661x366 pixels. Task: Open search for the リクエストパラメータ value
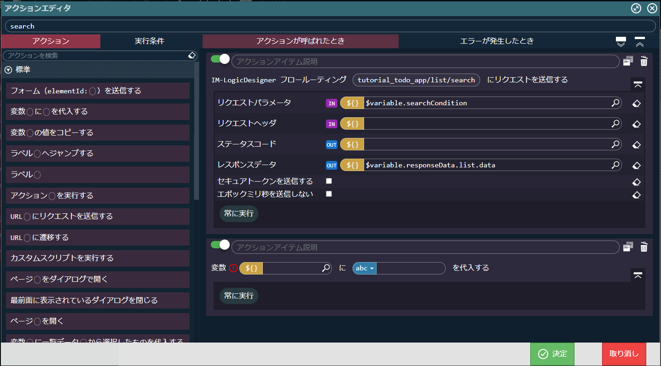click(x=615, y=103)
